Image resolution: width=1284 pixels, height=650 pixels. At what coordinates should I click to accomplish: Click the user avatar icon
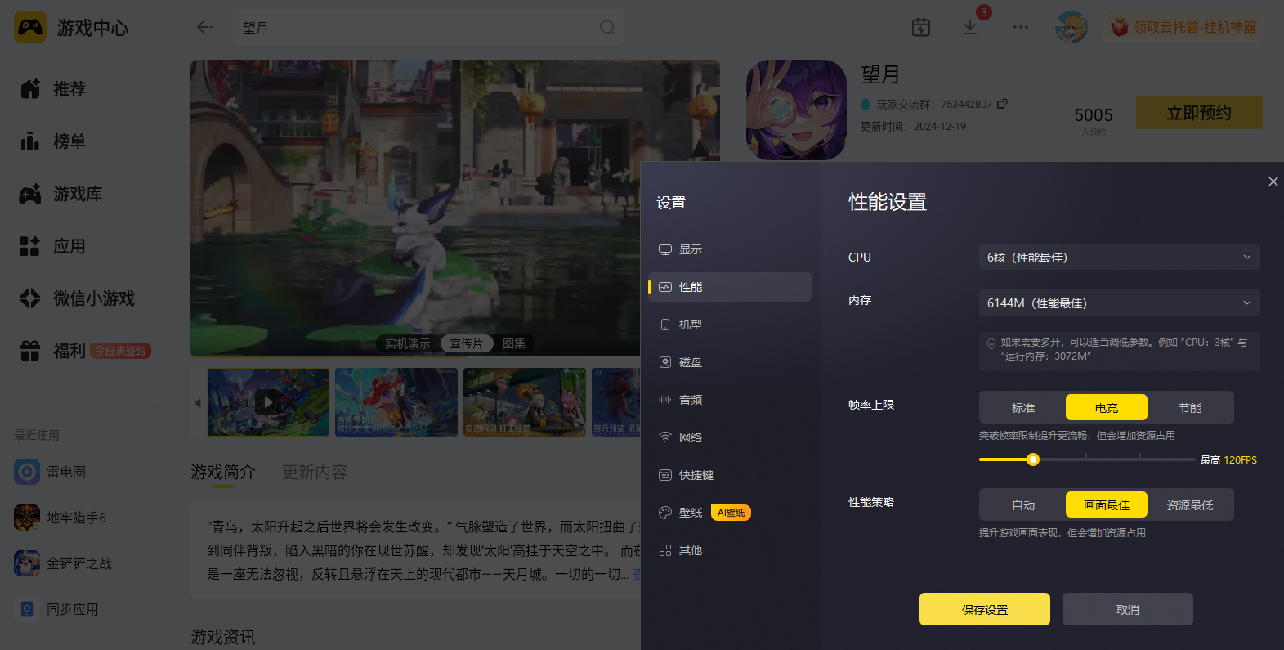(x=1071, y=27)
